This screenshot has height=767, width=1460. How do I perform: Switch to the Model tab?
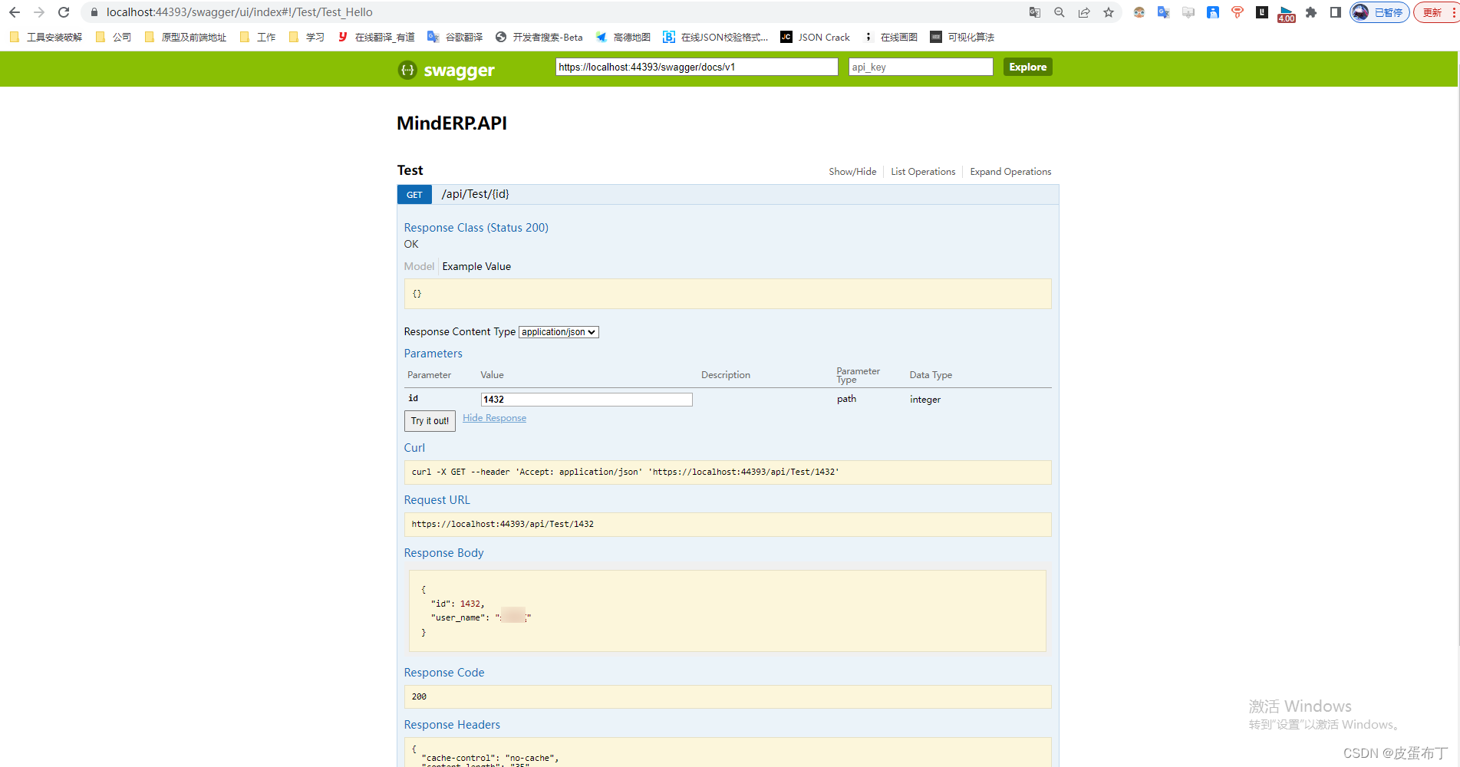pos(419,267)
